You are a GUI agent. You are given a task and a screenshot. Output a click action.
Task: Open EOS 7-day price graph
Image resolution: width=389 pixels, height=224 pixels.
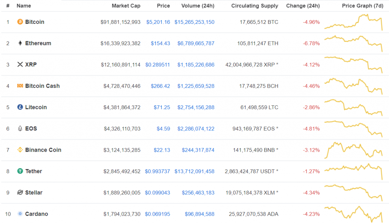coord(354,128)
